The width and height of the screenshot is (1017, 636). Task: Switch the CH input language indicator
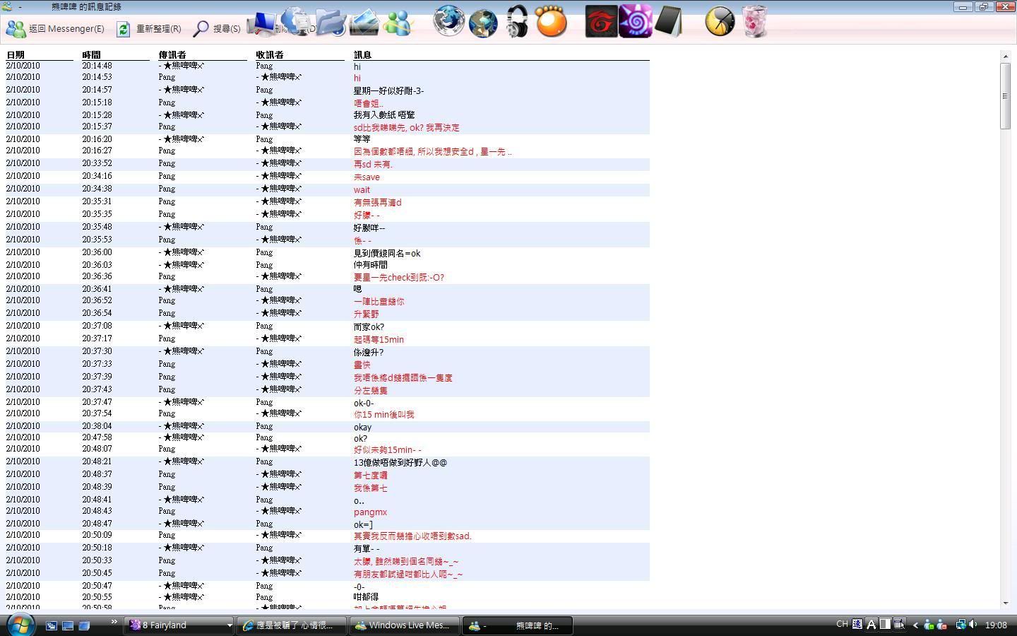click(842, 625)
